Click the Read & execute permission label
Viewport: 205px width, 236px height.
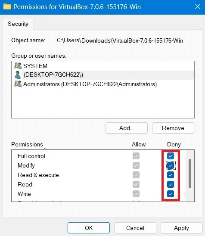click(38, 175)
